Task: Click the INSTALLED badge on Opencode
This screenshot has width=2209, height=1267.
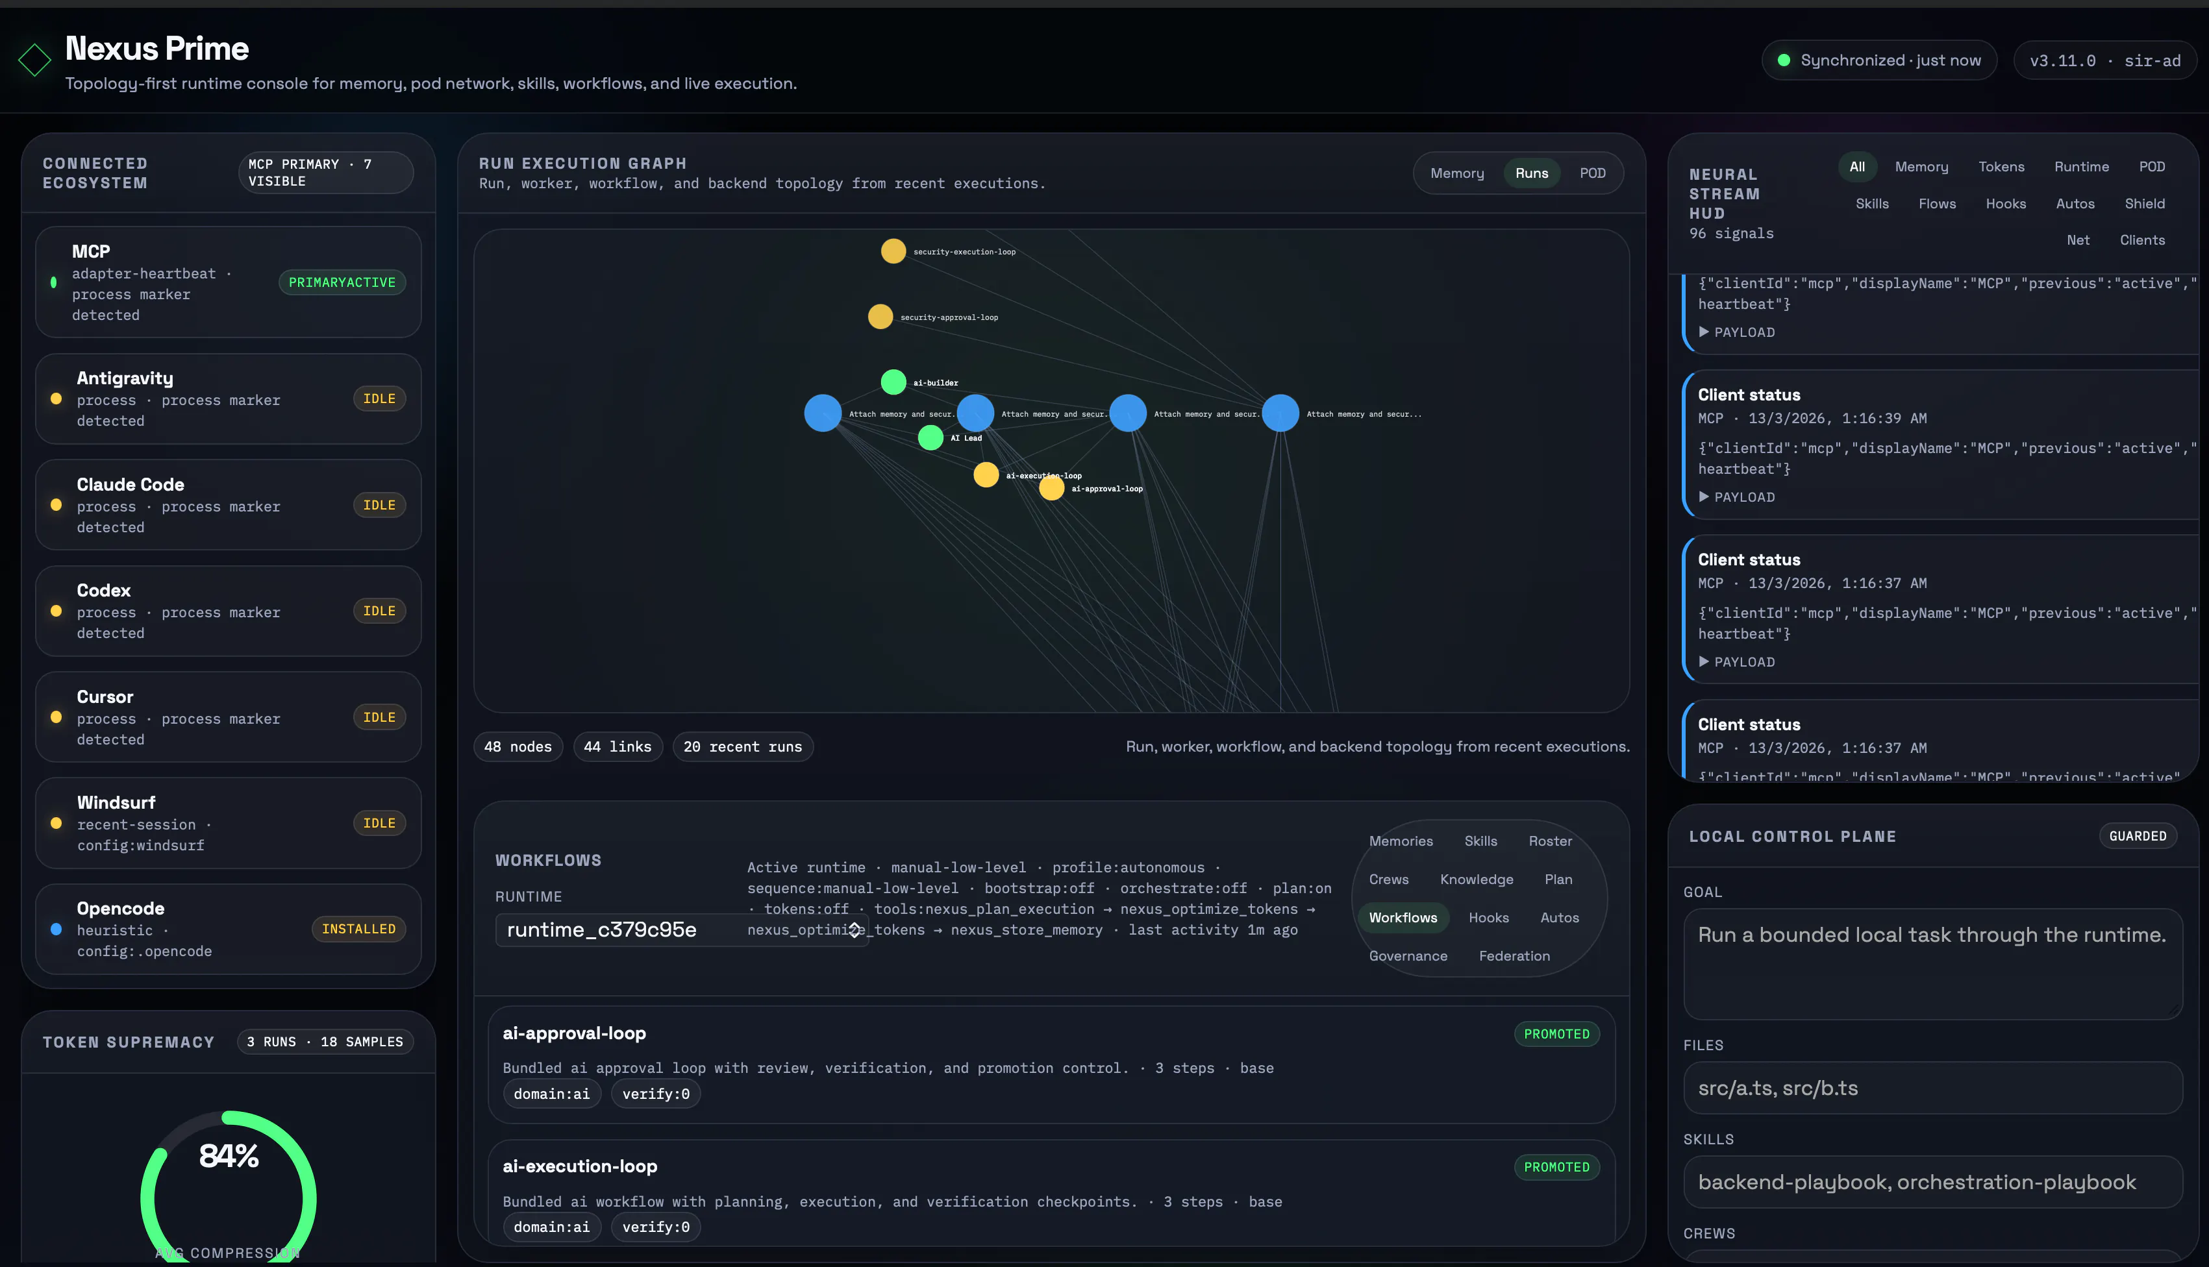Action: pyautogui.click(x=358, y=929)
